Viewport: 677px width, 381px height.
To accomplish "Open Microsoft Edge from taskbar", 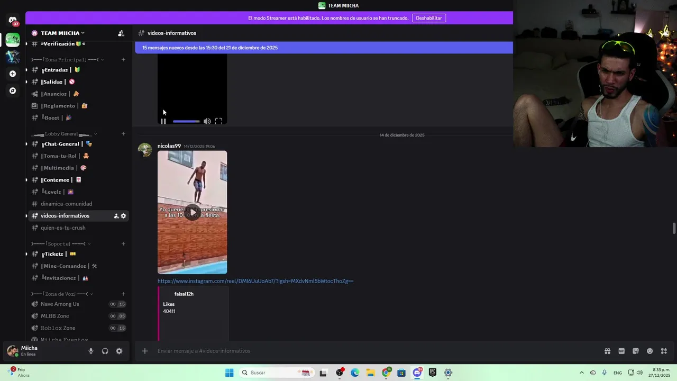I will 355,373.
